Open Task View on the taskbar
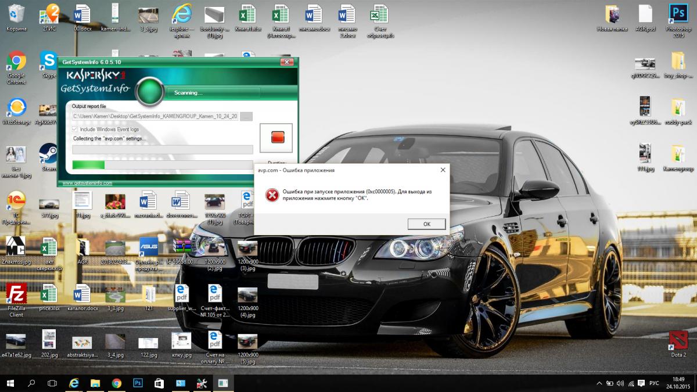This screenshot has width=697, height=392. pos(52,383)
